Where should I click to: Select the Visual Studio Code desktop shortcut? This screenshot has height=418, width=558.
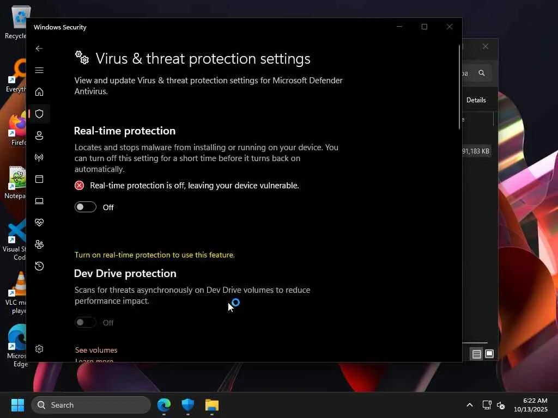tap(14, 240)
